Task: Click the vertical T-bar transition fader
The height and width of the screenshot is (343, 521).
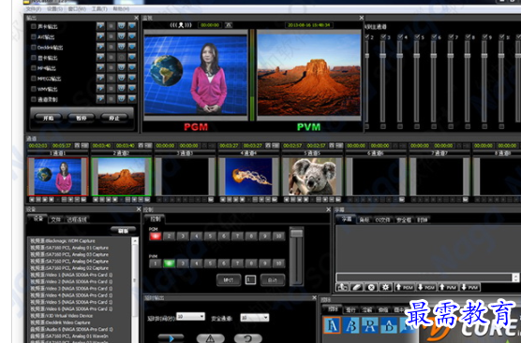Action: click(x=296, y=255)
